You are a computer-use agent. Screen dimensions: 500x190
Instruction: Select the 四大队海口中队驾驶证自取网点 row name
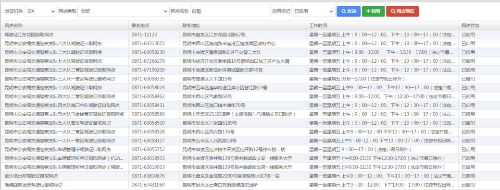[x=62, y=106]
